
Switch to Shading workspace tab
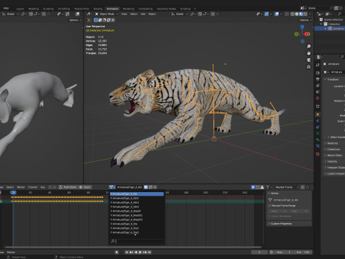click(98, 9)
